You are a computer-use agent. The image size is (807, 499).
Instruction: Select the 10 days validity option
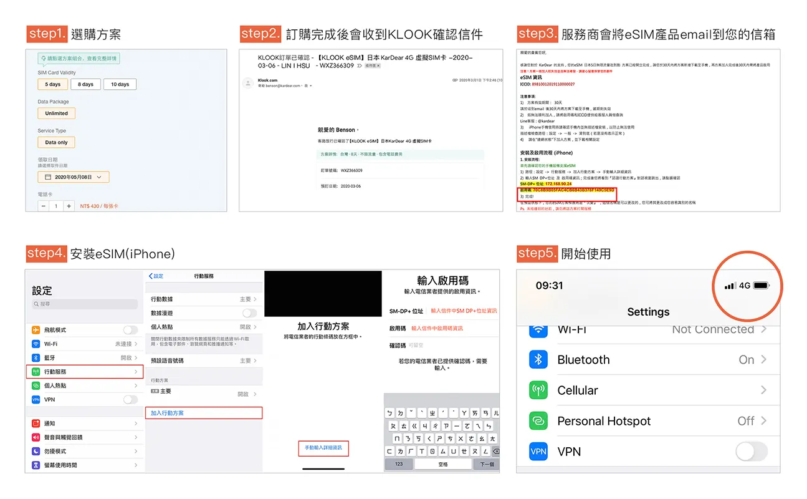click(120, 84)
